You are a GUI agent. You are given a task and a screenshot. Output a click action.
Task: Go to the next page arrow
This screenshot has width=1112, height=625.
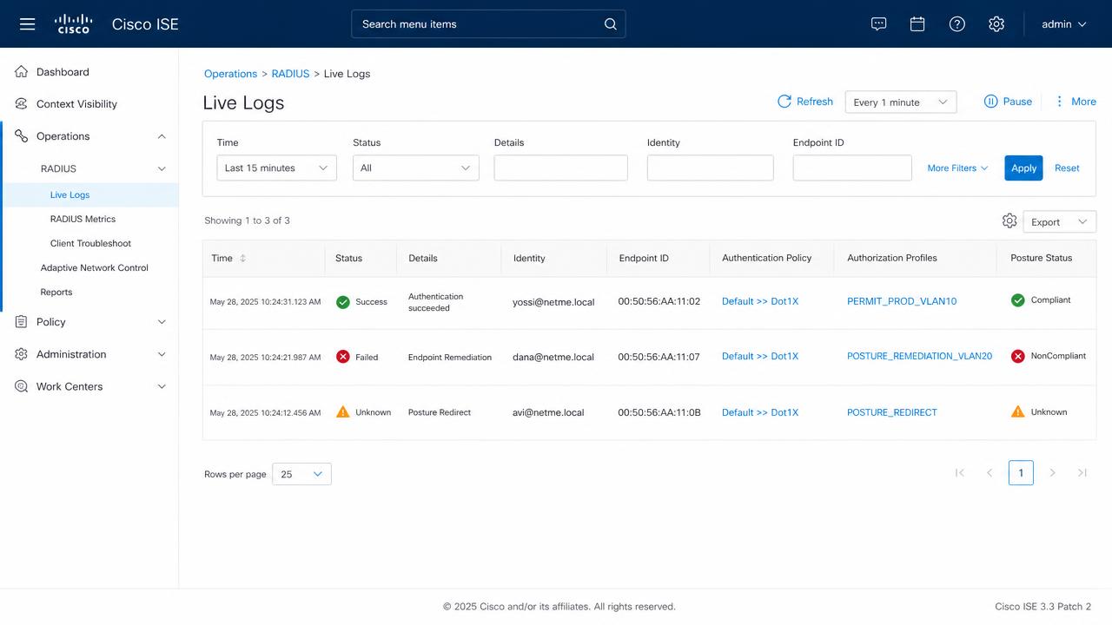tap(1052, 473)
